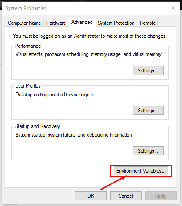Viewport: 182px width, 206px height.
Task: Open the Hardware tab
Action: coord(56,23)
